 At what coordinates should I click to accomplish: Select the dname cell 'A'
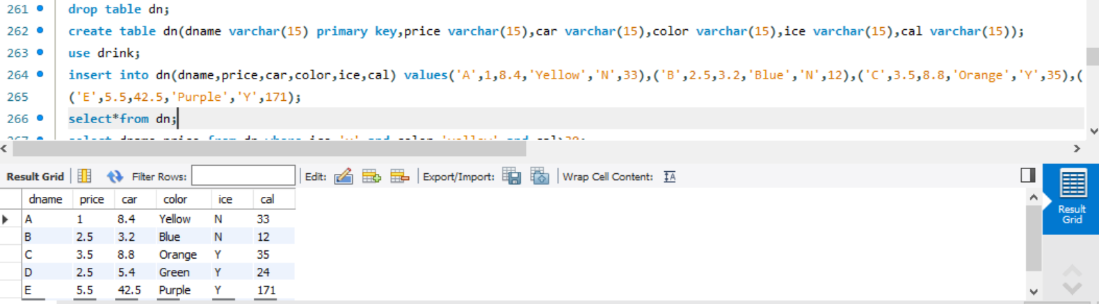[47, 219]
